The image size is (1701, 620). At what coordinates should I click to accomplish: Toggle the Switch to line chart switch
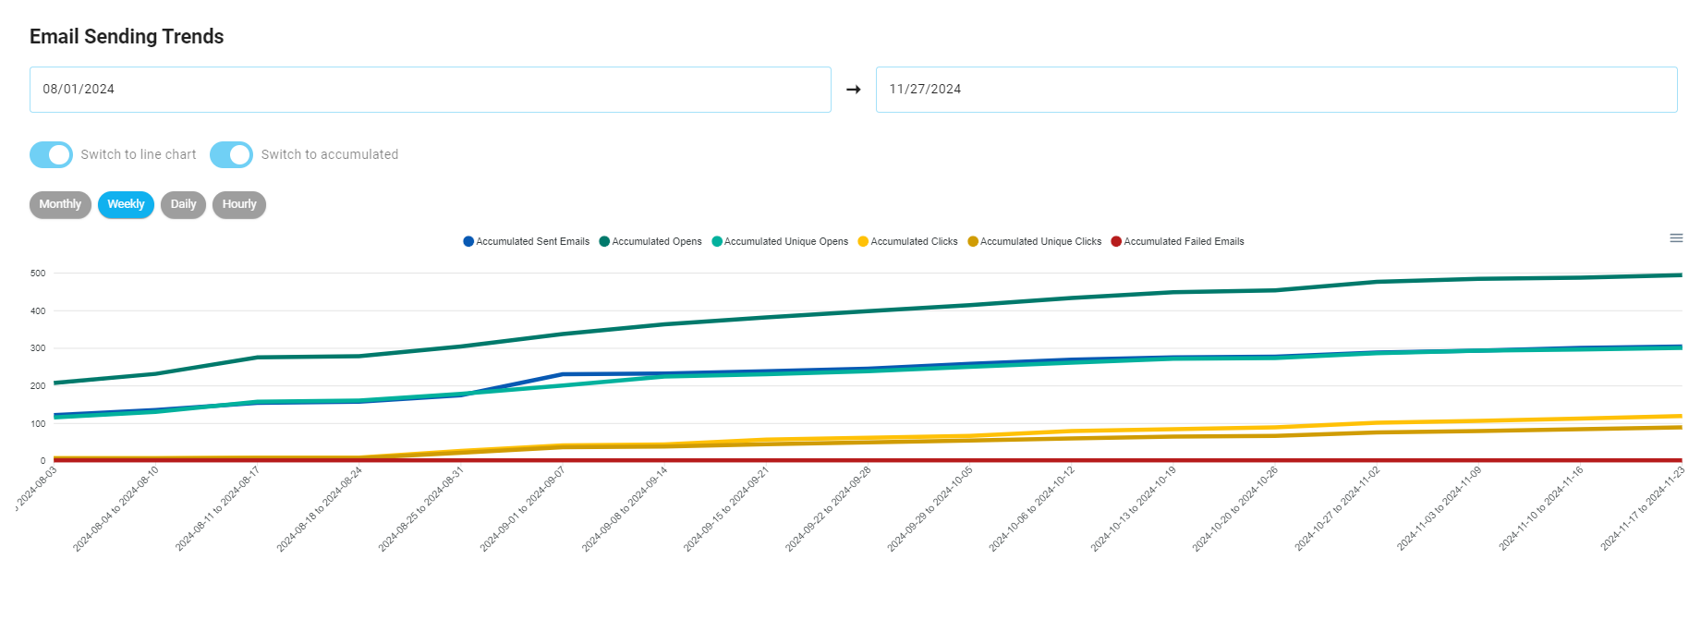point(51,154)
